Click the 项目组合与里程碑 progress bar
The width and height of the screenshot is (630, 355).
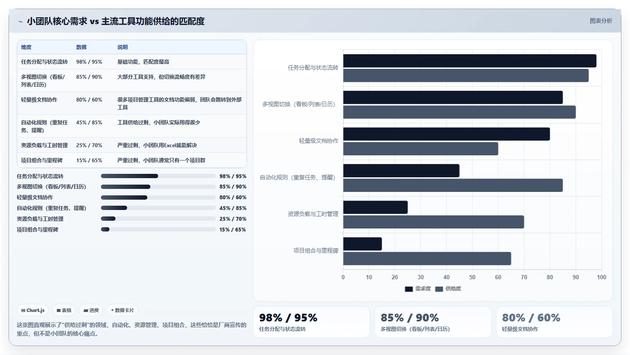pyautogui.click(x=158, y=229)
